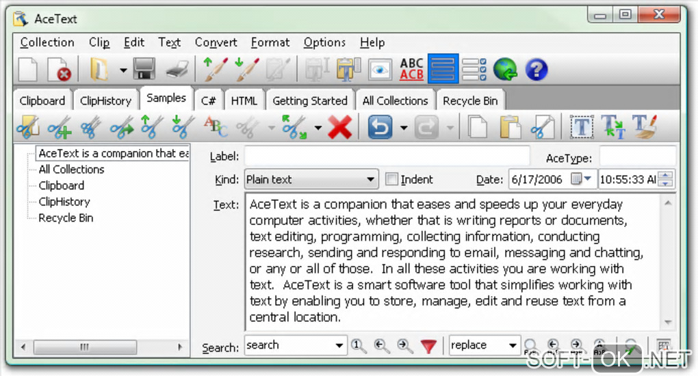Switch to the Recycle Bin tab
Screen dimensions: 698x376
point(470,100)
